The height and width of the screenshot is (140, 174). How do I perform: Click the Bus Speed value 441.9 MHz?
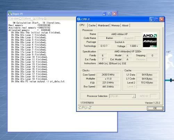pyautogui.click(x=108, y=87)
